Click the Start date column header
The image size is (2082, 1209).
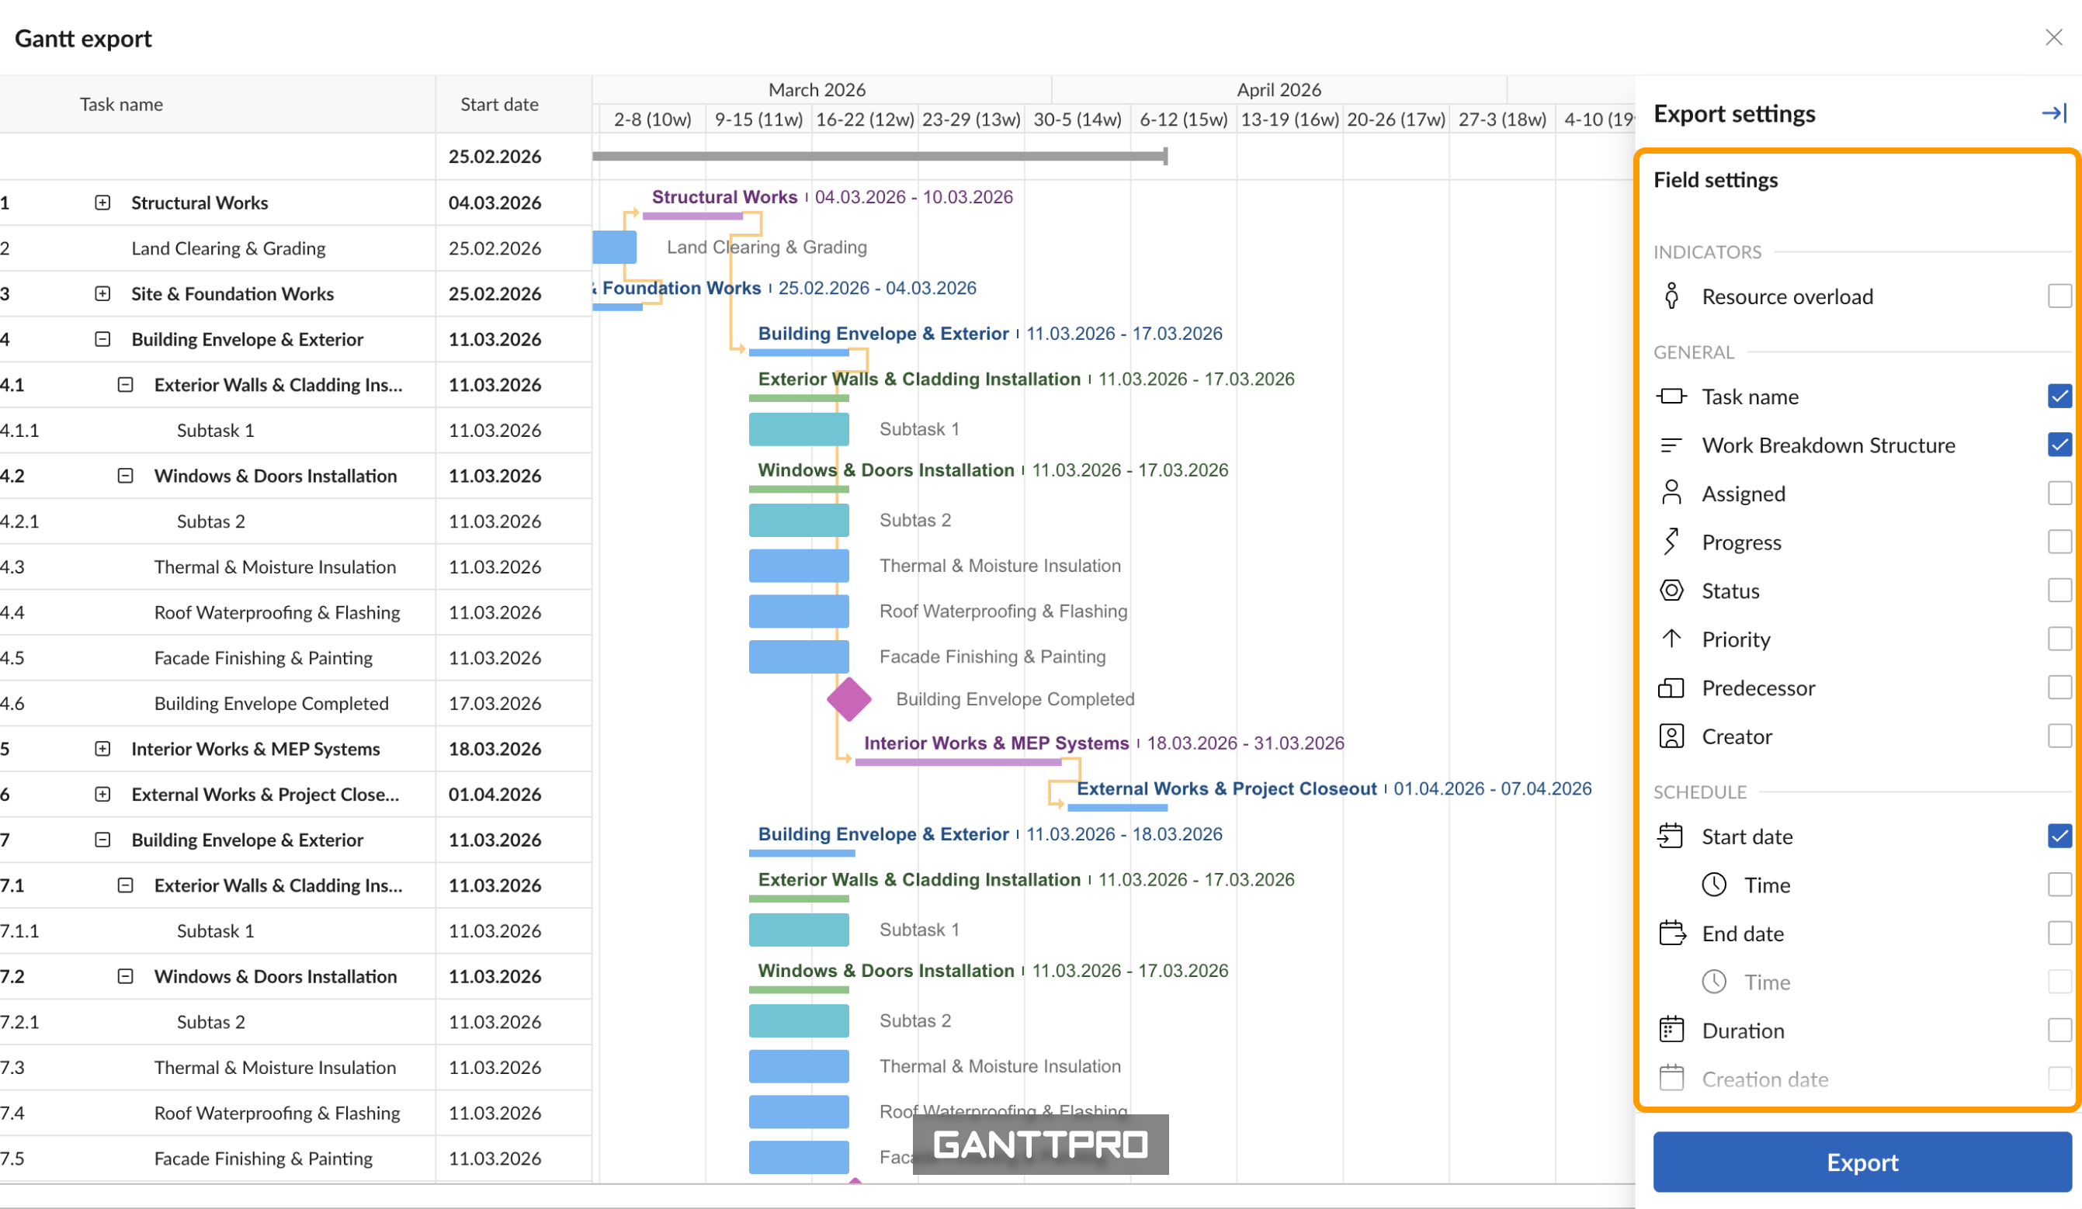click(499, 105)
